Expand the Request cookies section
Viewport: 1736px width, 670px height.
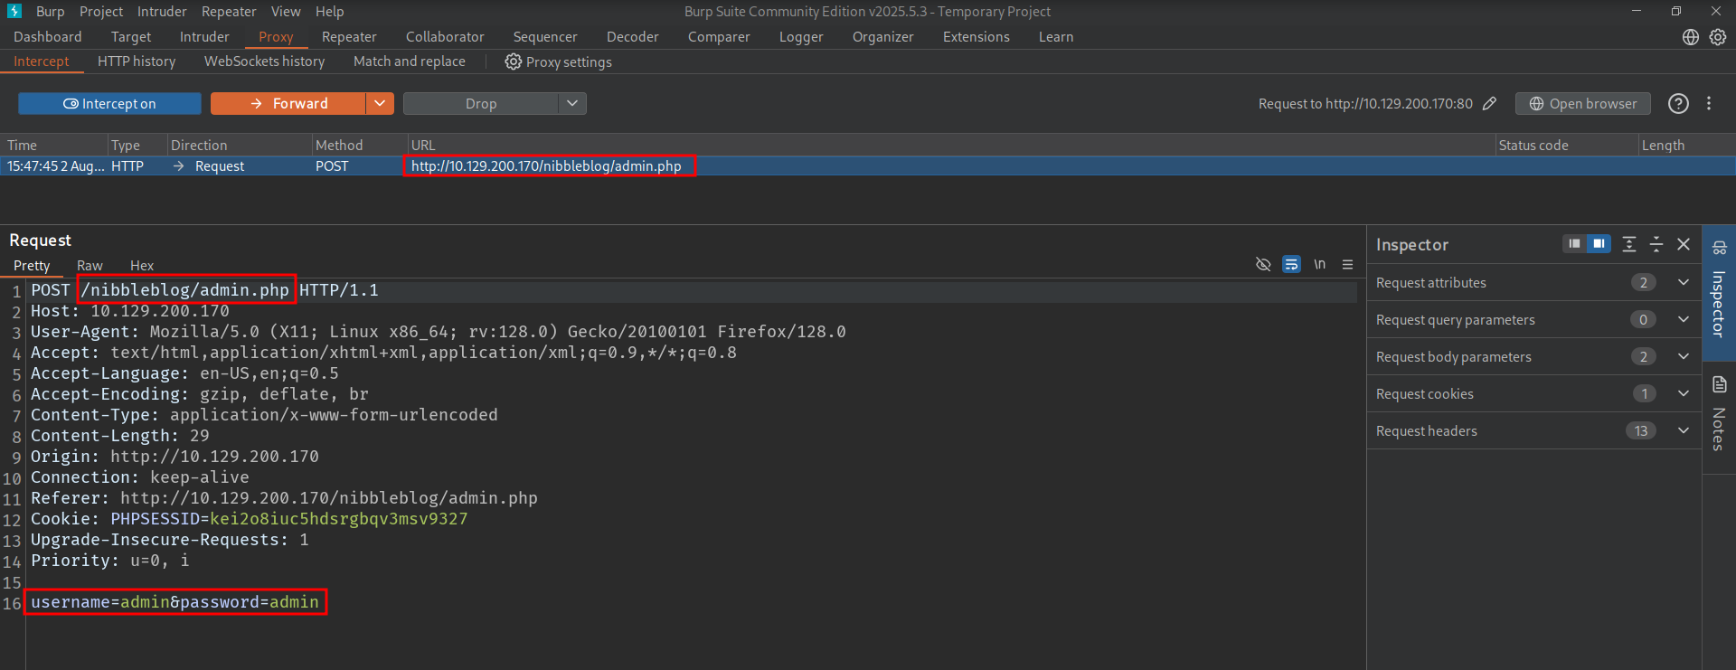tap(1684, 394)
